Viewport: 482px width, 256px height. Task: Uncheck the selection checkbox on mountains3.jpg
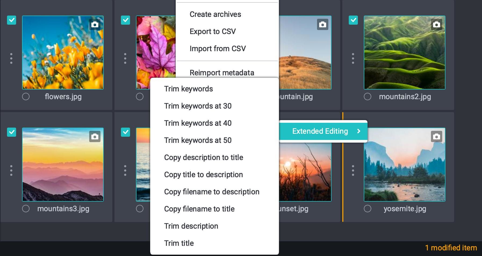coord(12,132)
